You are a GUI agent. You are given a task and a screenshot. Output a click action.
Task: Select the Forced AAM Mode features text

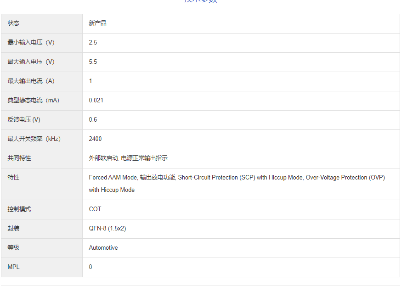[237, 184]
